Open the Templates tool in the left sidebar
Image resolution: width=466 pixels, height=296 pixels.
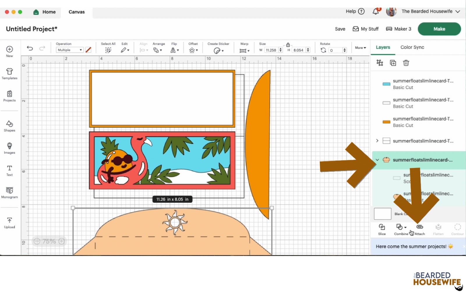[x=9, y=74]
